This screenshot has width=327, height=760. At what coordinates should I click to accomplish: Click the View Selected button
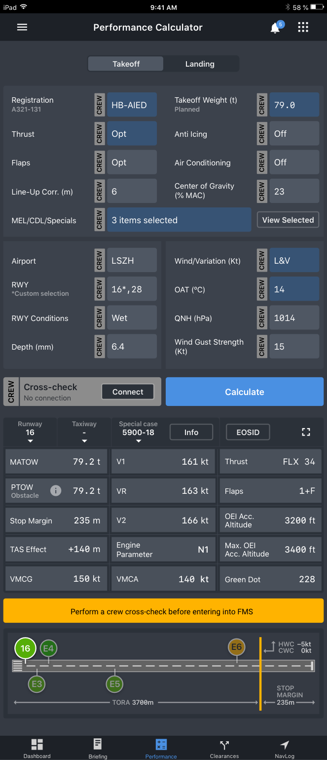288,220
